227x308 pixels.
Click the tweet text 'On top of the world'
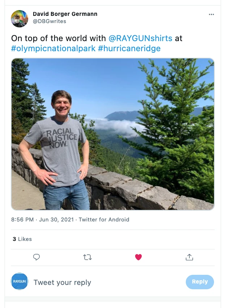click(59, 38)
